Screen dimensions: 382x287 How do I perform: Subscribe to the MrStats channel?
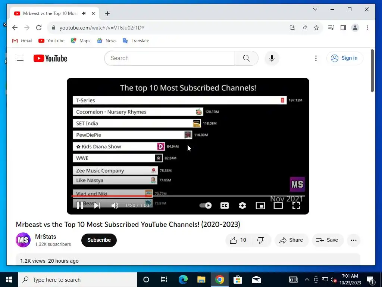[99, 240]
